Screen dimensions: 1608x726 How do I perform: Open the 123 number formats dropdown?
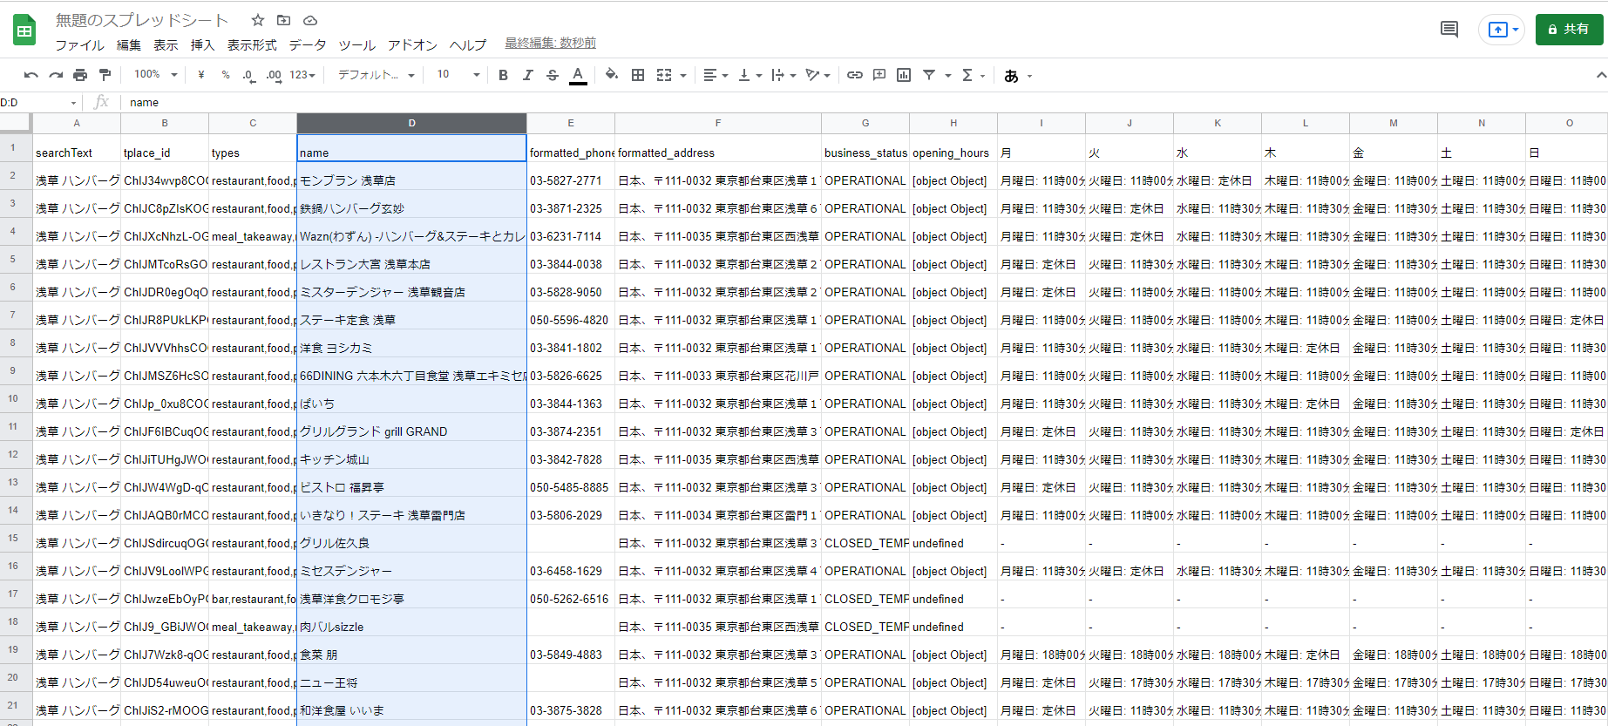tap(302, 75)
